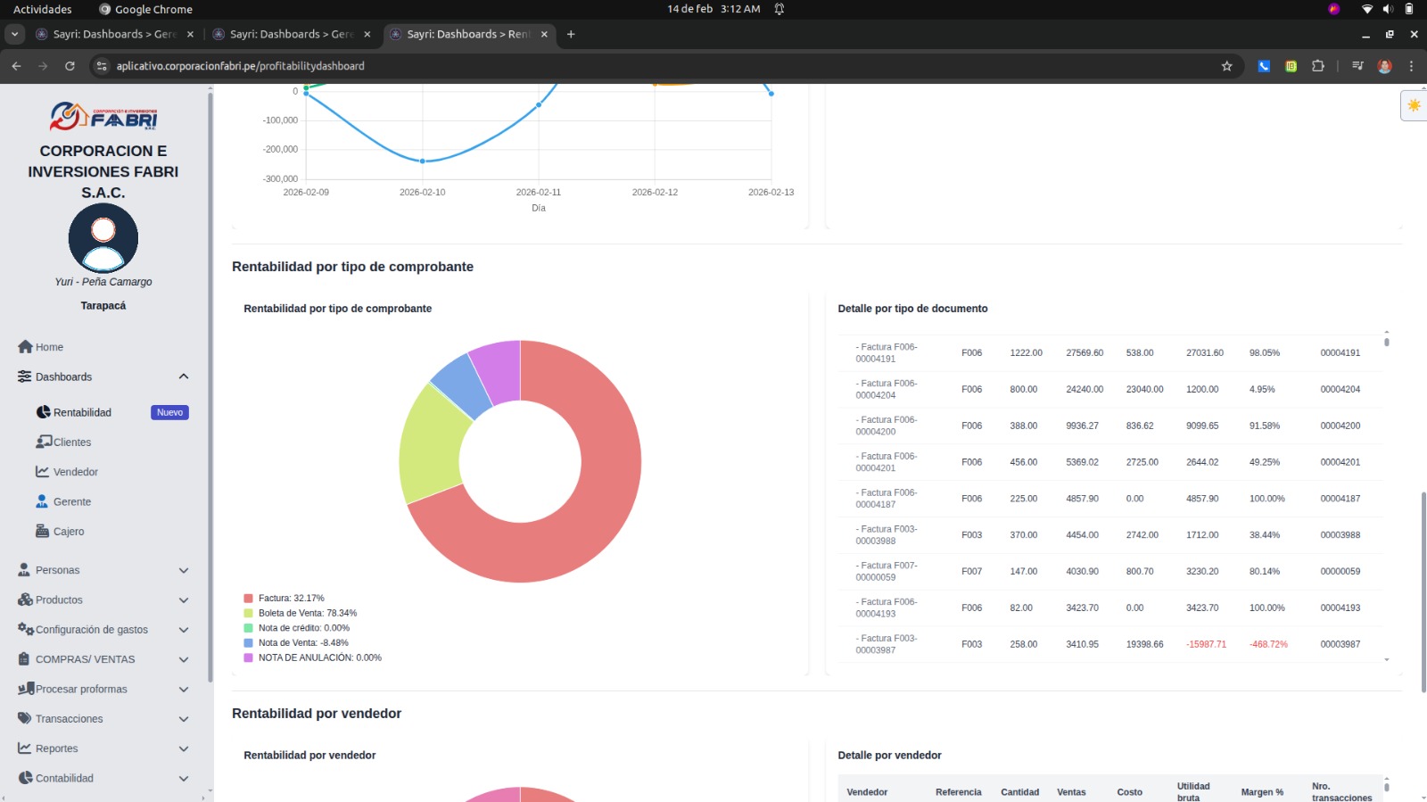The image size is (1427, 802).
Task: Switch to the first Sayri Dashboards tab
Action: pyautogui.click(x=113, y=34)
